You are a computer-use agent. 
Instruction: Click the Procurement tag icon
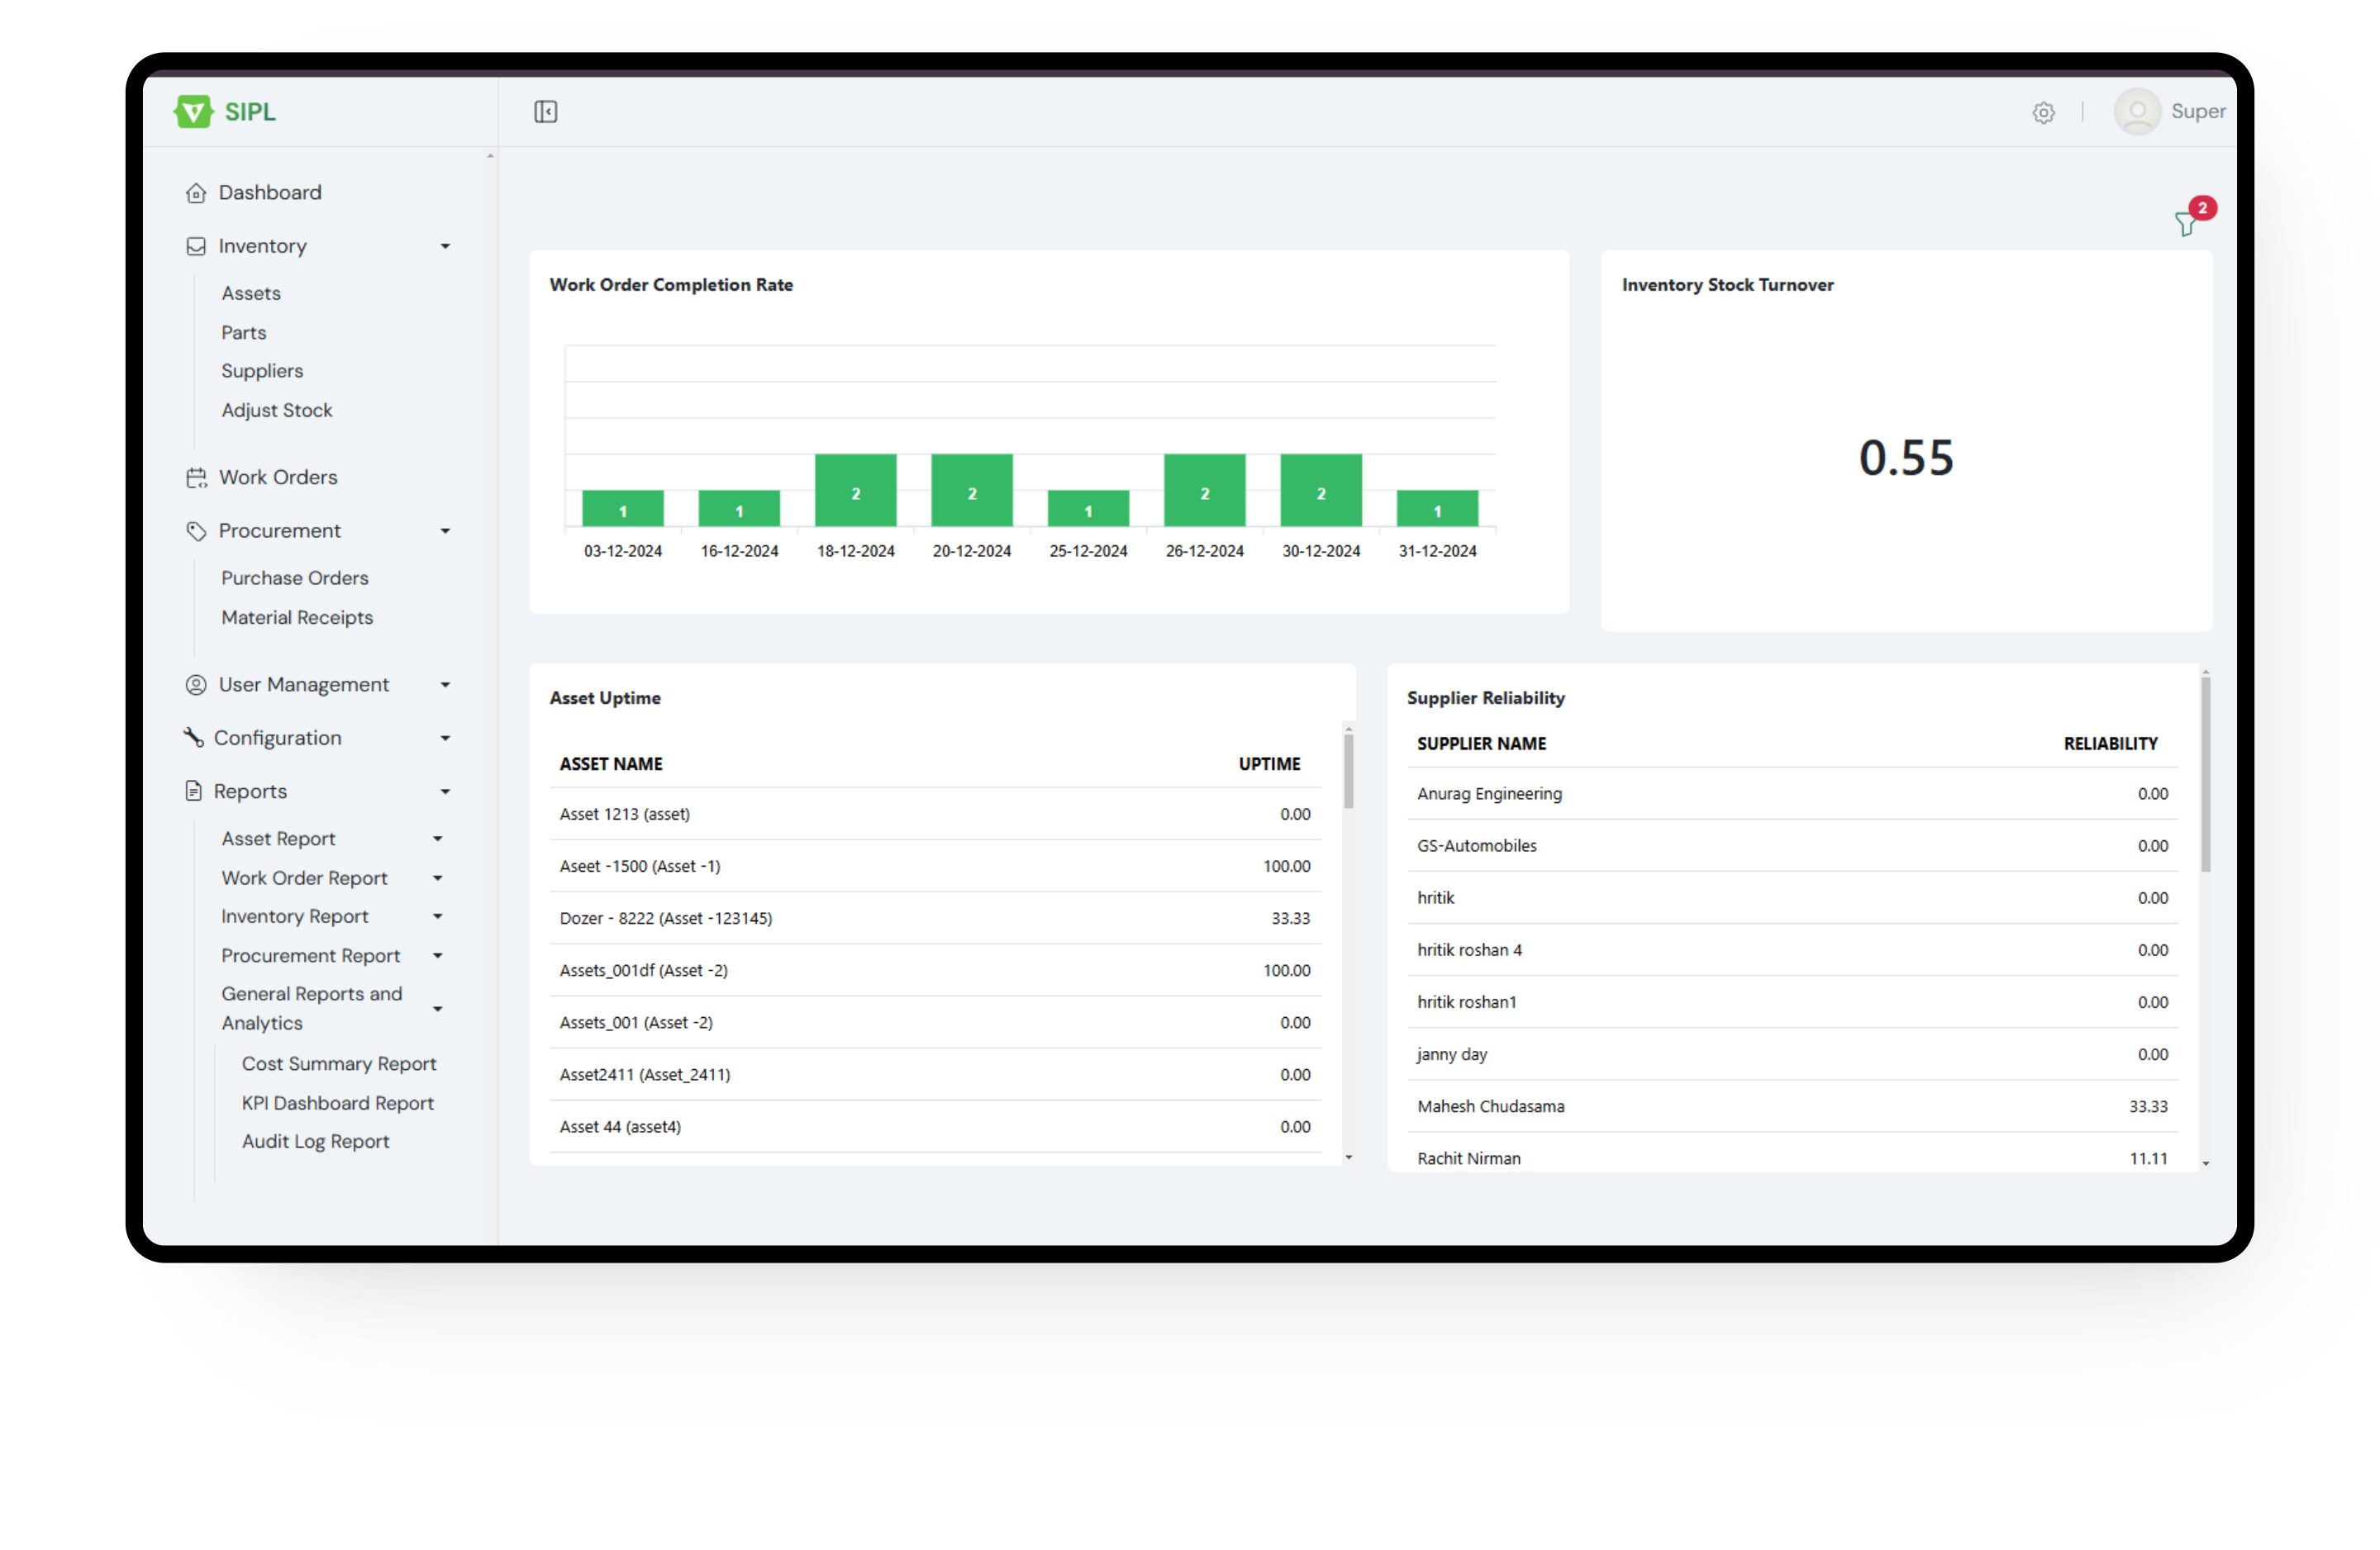point(196,531)
